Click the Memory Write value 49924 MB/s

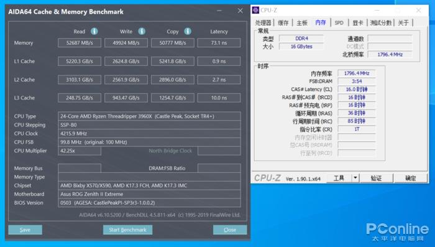pyautogui.click(x=126, y=43)
